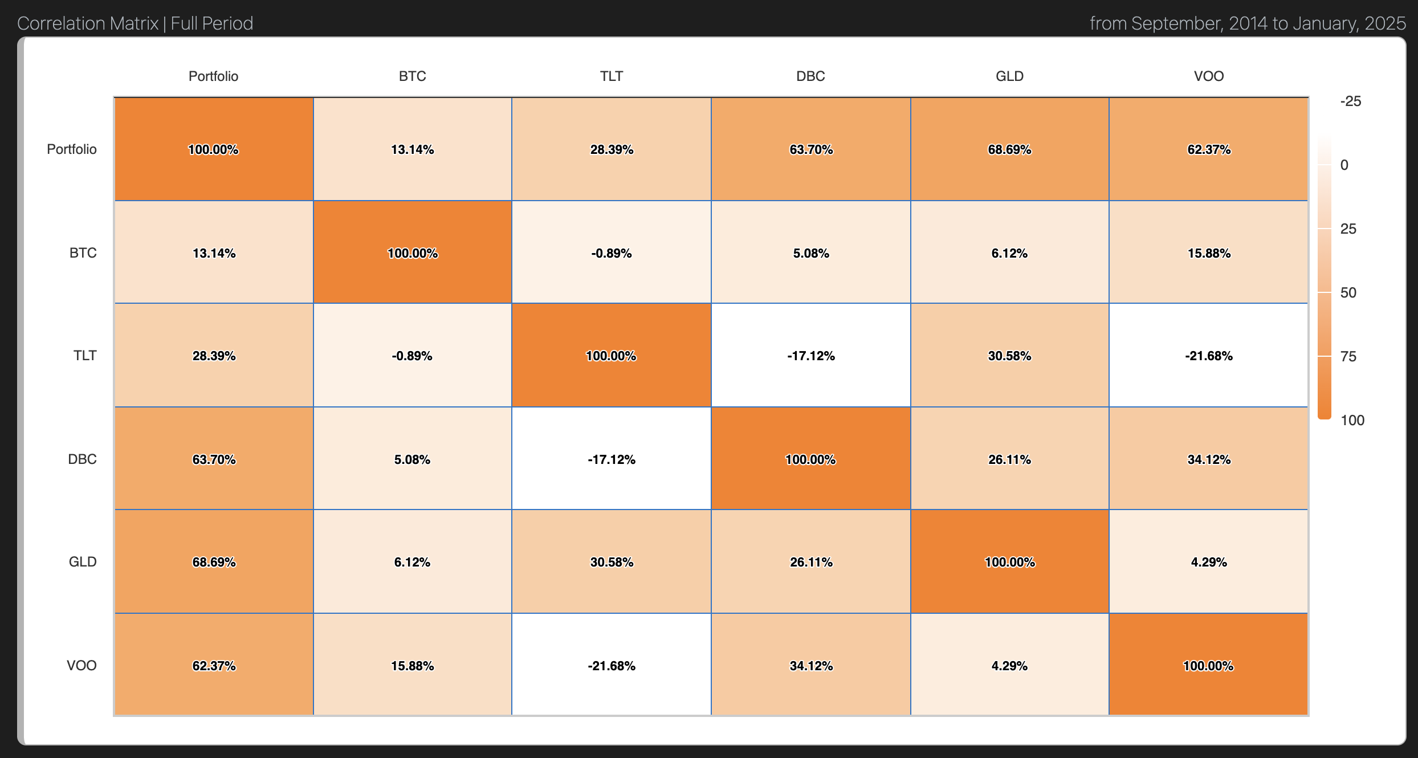Click the TLT column header
This screenshot has height=758, width=1418.
tap(611, 76)
